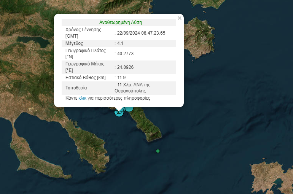Click the timestamp 22/09/2024 08:47:23.65
This screenshot has height=194, width=293.
[x=141, y=33]
